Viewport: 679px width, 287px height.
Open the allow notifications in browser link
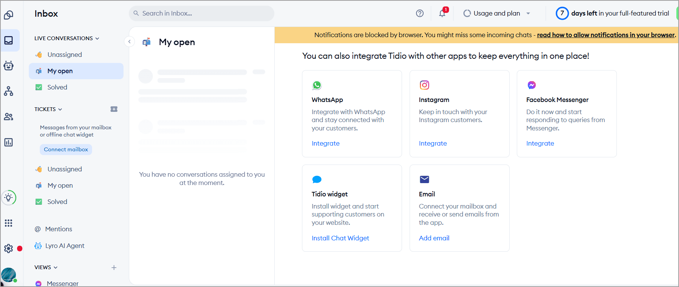pyautogui.click(x=606, y=35)
